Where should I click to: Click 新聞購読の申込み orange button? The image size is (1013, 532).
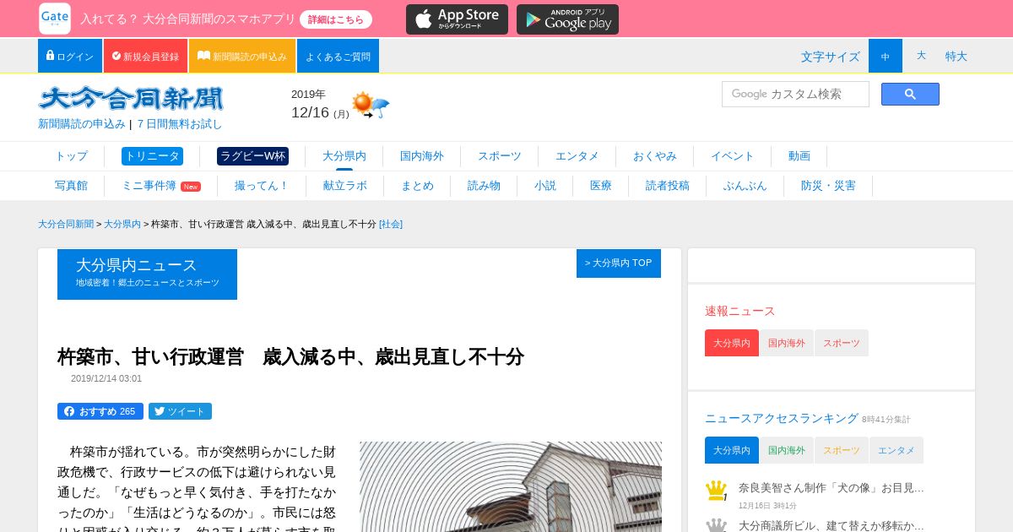242,56
